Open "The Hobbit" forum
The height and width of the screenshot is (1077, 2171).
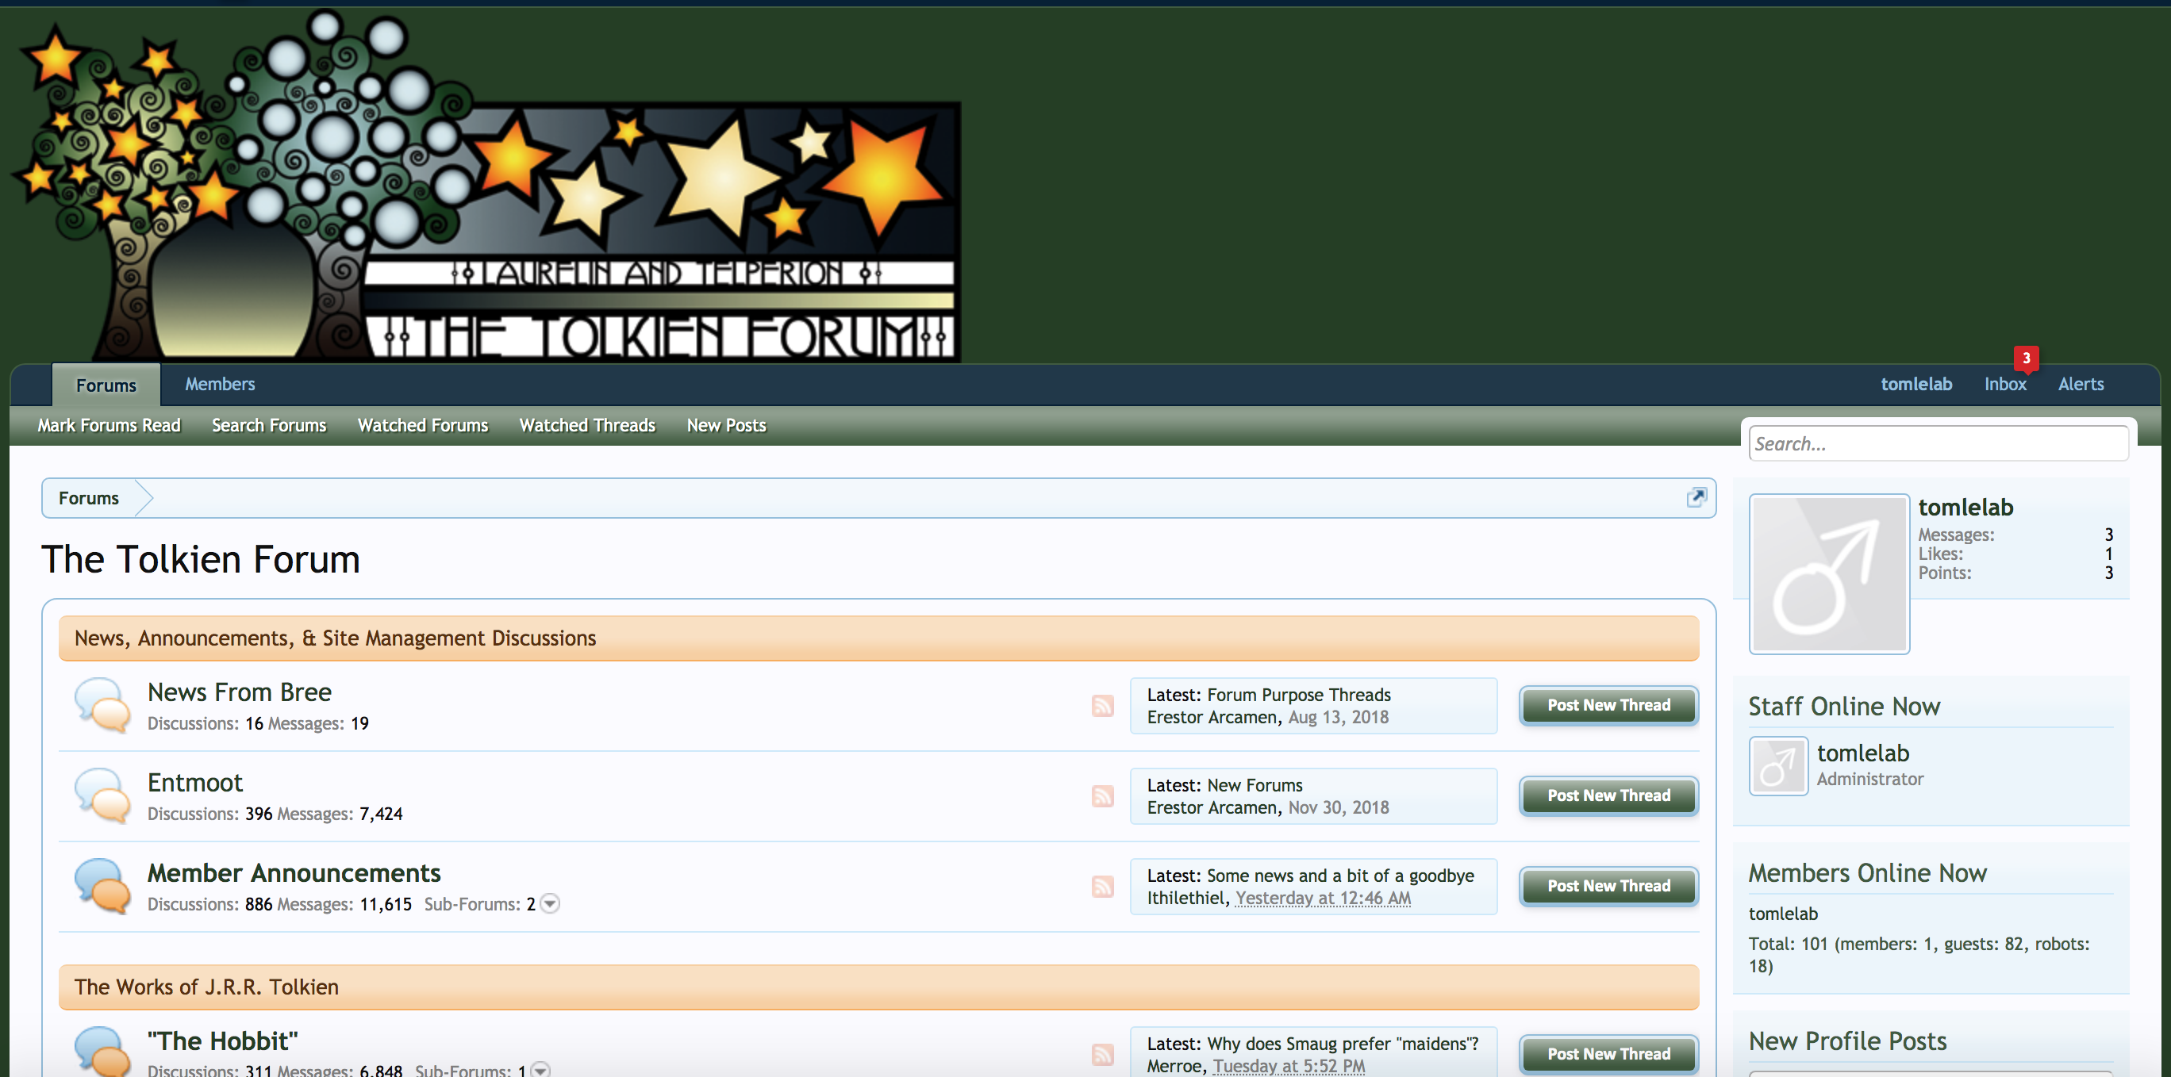[222, 1041]
